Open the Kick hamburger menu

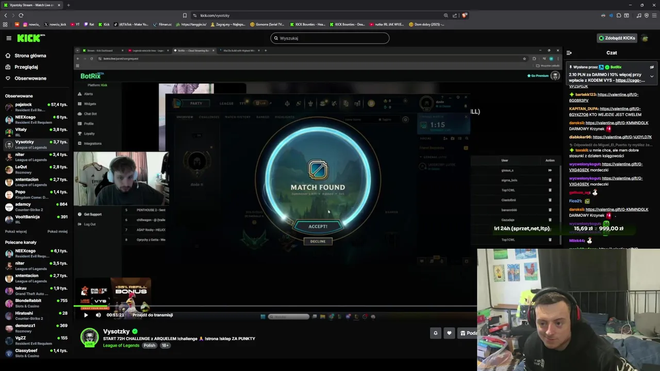(x=9, y=38)
